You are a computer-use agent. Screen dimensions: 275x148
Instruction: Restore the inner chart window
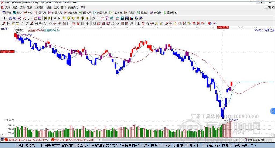click(x=269, y=7)
